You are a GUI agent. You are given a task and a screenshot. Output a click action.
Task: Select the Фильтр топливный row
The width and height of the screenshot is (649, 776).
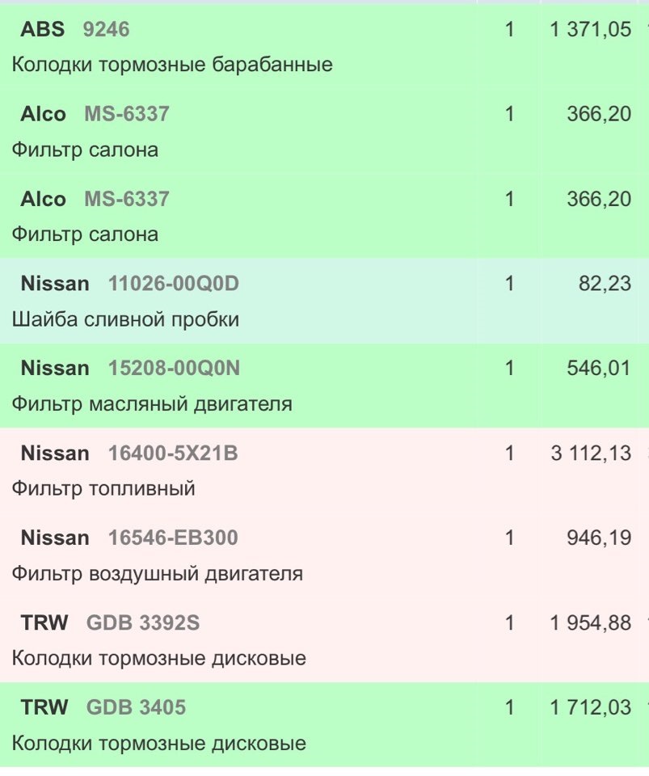pyautogui.click(x=325, y=470)
